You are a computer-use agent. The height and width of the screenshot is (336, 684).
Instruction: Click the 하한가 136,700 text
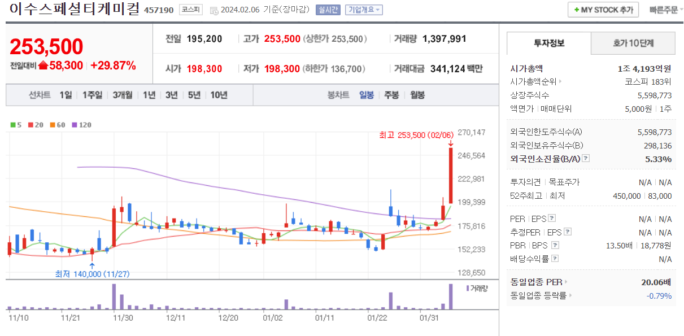[334, 69]
